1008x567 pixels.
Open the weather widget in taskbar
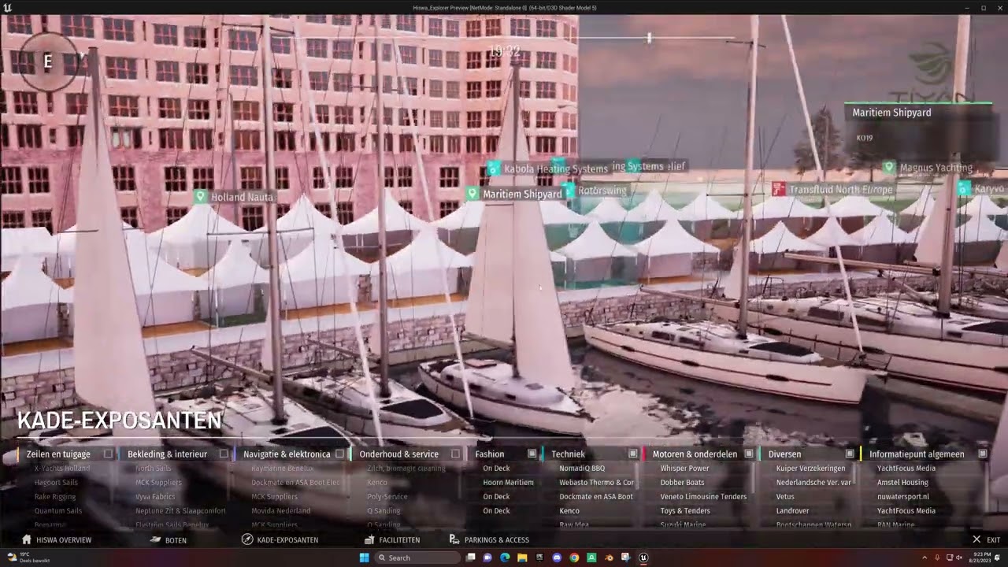pyautogui.click(x=28, y=558)
